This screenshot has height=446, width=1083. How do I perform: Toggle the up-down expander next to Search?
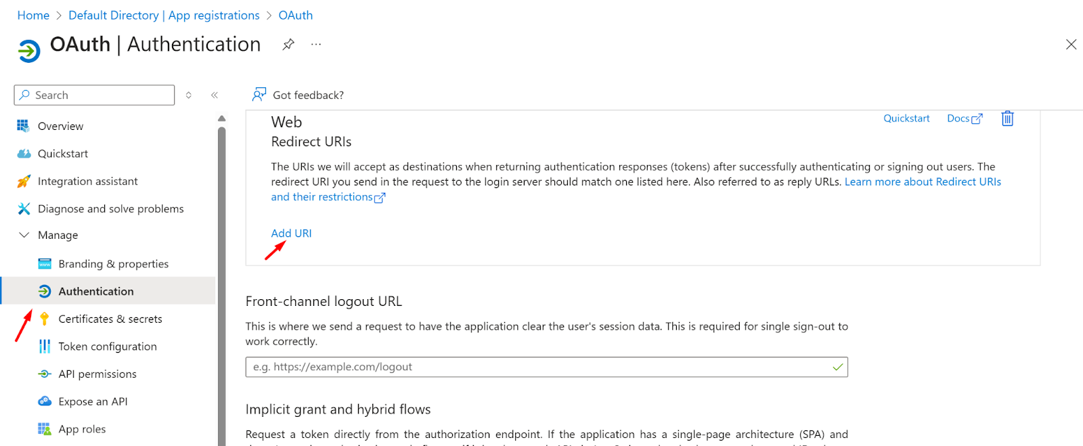pos(189,95)
